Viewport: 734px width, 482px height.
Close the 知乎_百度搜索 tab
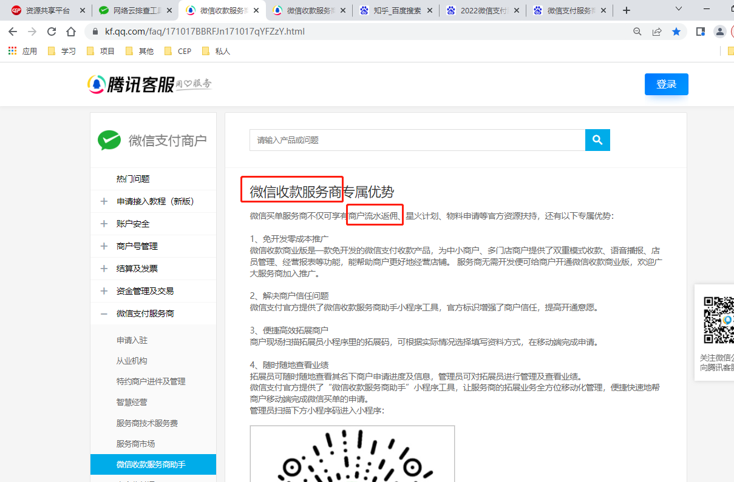431,10
